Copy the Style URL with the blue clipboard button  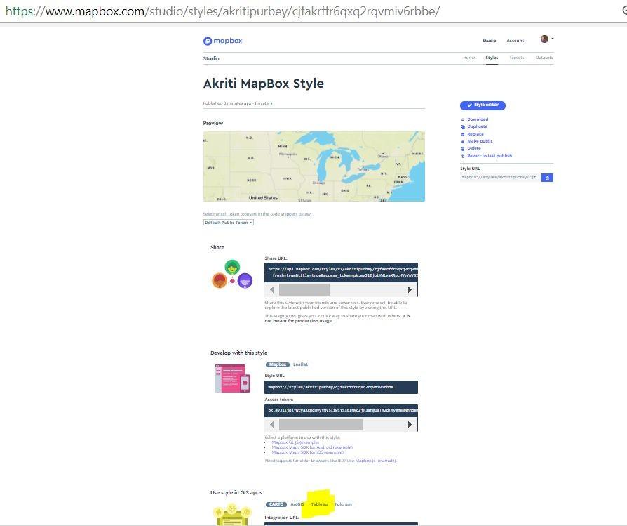pyautogui.click(x=547, y=178)
